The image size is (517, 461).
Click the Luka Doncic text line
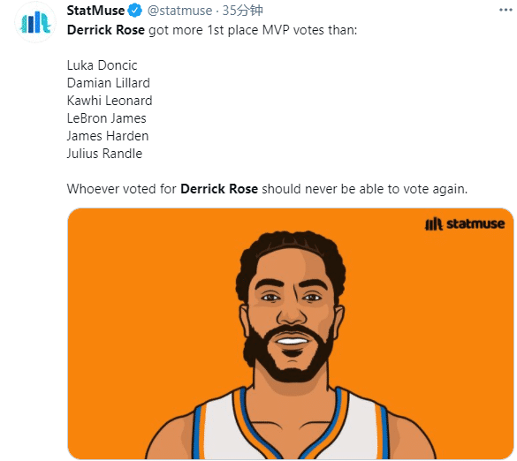[x=102, y=65]
